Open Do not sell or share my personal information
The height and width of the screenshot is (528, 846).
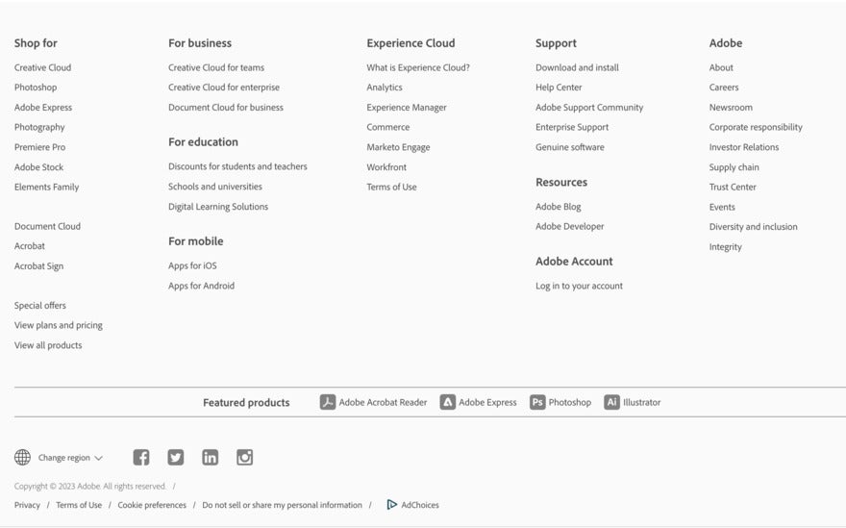[x=283, y=505]
